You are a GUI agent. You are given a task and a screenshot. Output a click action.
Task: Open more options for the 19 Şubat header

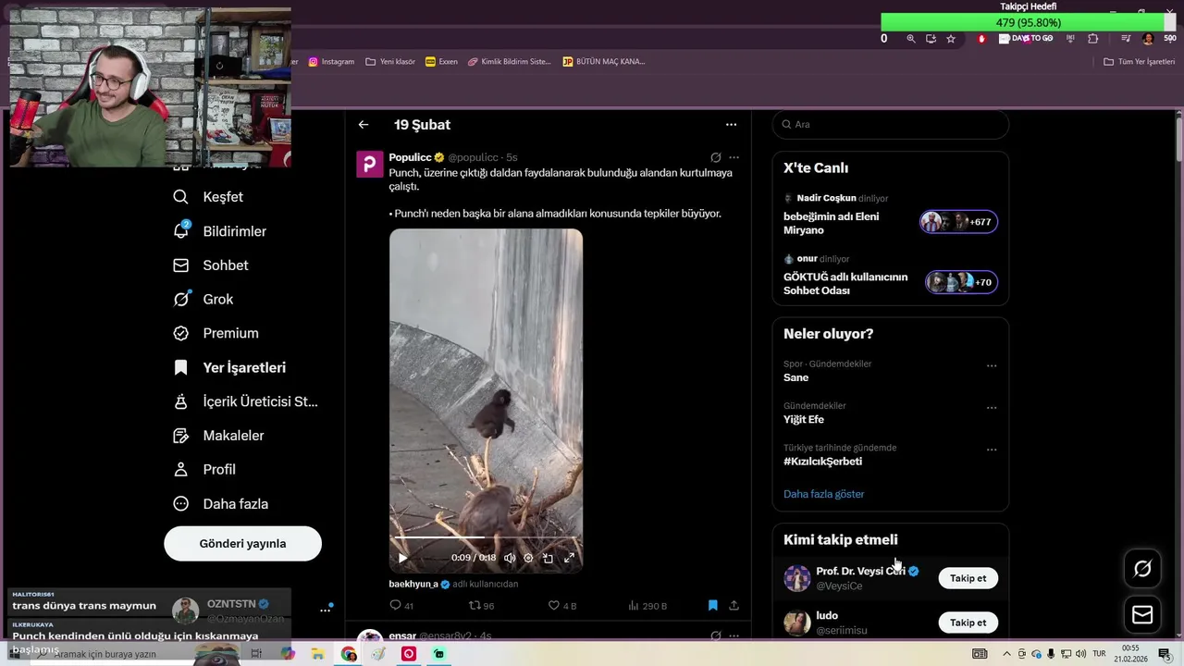pyautogui.click(x=731, y=125)
